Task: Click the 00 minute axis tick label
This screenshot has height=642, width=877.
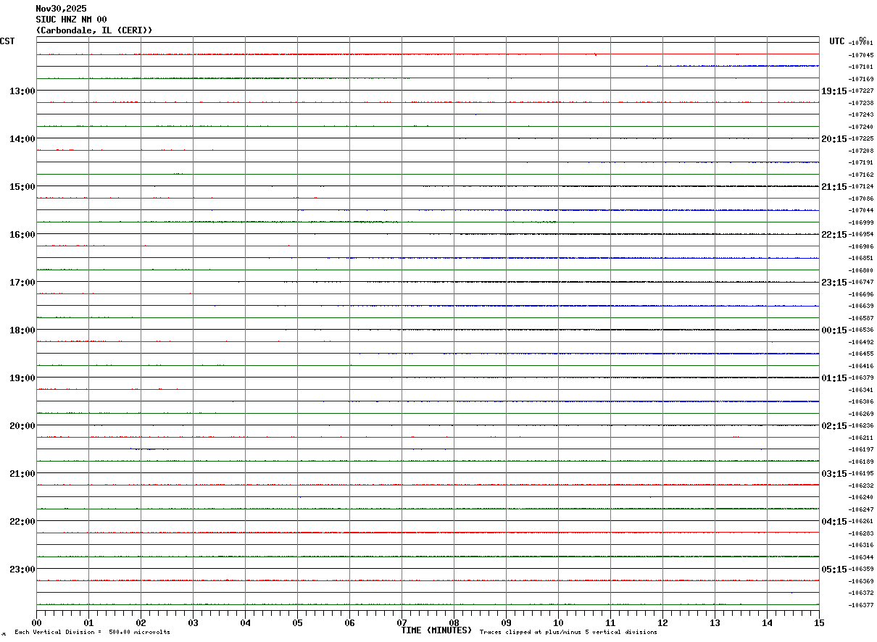Action: click(x=36, y=623)
